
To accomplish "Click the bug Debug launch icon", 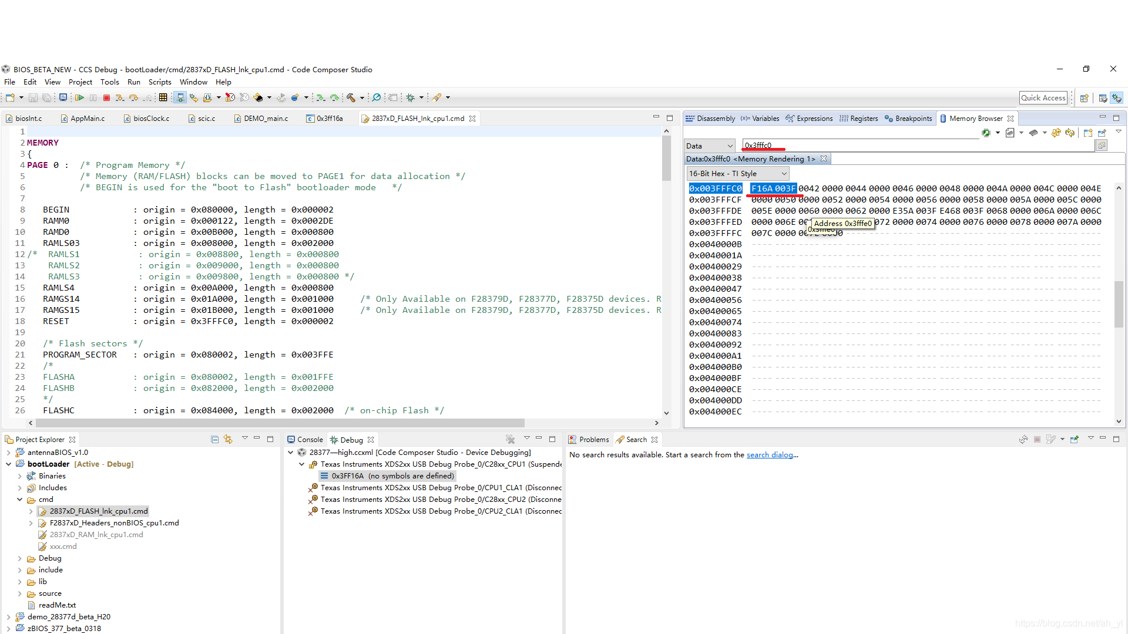I will pyautogui.click(x=411, y=98).
